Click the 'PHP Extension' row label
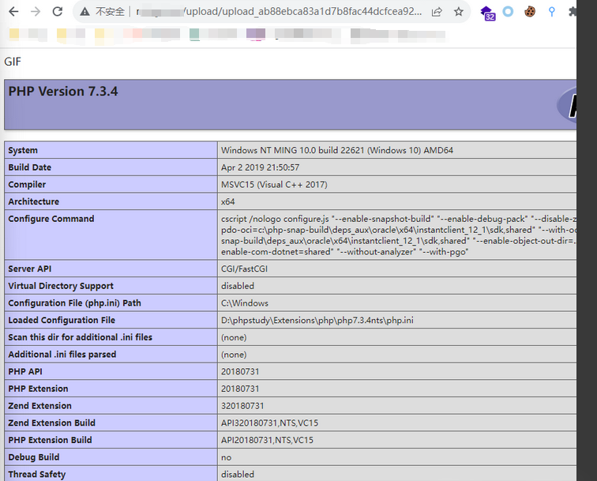This screenshot has width=597, height=481. 38,389
